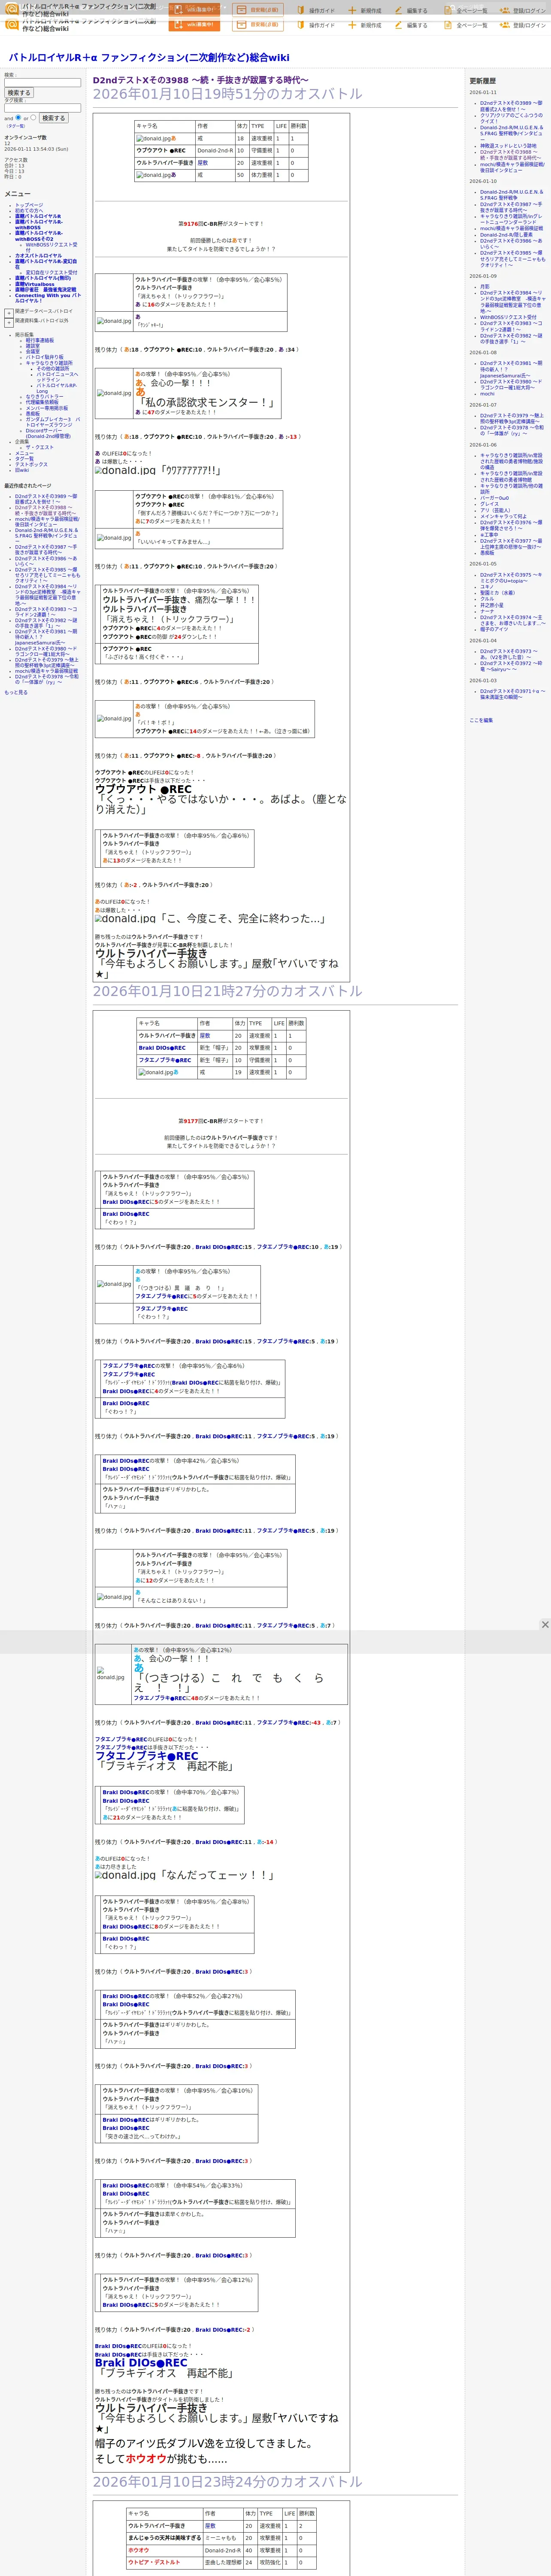Click 検索する button below keyword field
551x2576 pixels.
tap(18, 93)
